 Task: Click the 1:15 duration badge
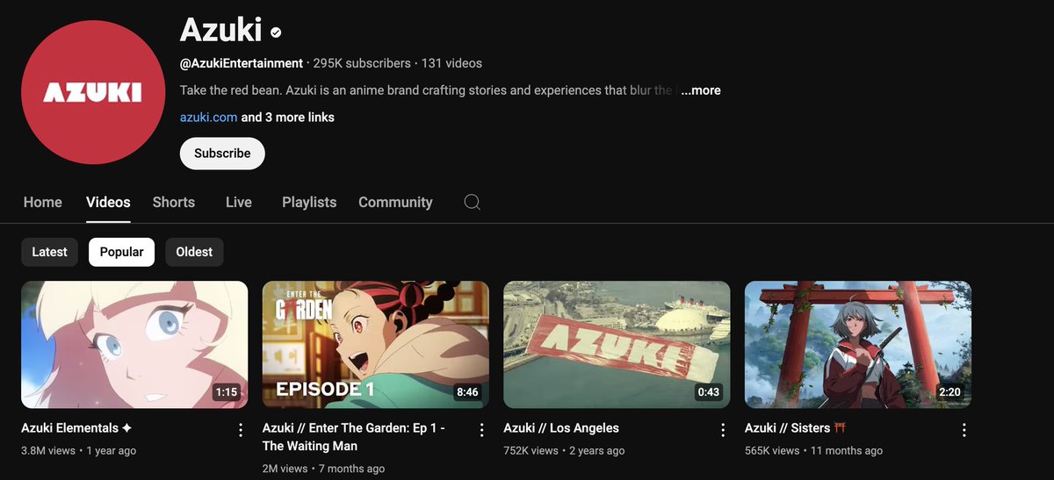click(226, 392)
